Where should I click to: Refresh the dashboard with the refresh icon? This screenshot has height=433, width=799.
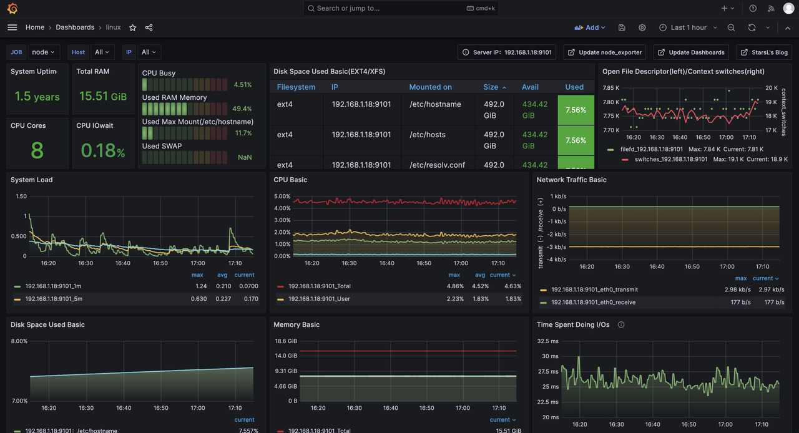[752, 27]
